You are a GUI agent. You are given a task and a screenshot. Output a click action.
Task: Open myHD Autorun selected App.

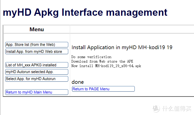(37, 72)
